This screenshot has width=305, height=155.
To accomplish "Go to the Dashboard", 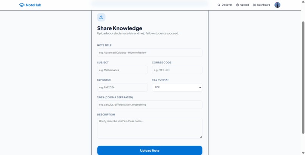I will (261, 5).
